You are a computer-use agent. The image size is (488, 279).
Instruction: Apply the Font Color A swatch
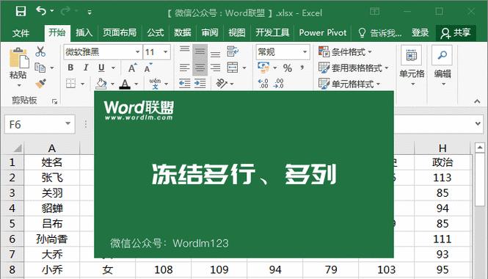coord(125,84)
